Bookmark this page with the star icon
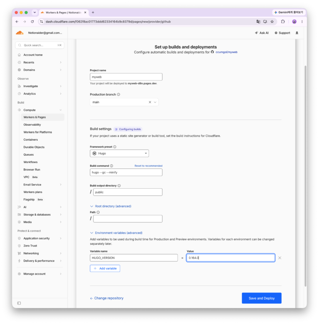The height and width of the screenshot is (324, 319). coord(272,22)
